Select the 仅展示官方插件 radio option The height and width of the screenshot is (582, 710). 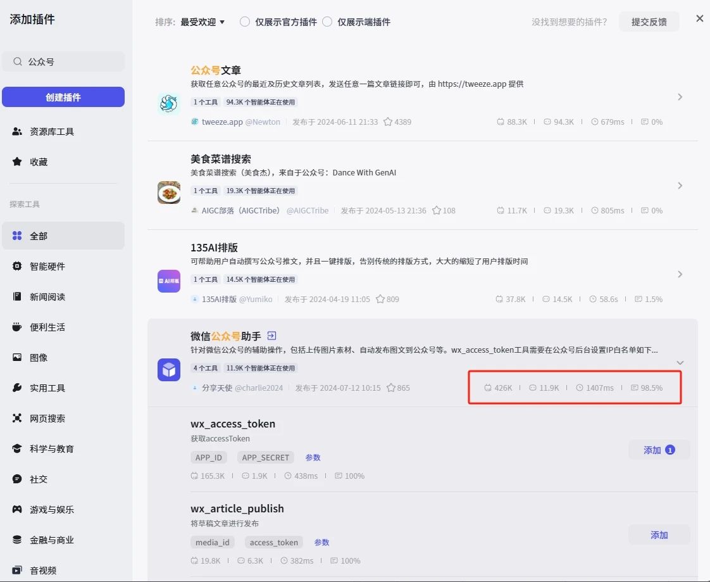[x=244, y=22]
